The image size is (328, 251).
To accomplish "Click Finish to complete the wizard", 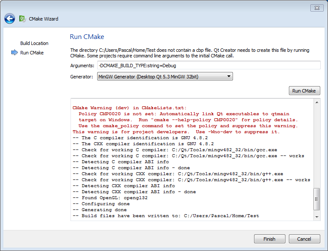I will coord(270,239).
